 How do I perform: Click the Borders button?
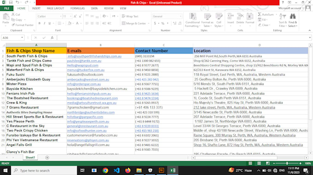(x=59, y=23)
